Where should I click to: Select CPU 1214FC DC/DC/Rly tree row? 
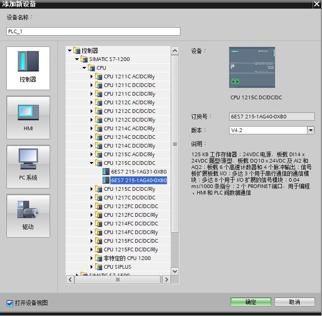(x=118, y=232)
